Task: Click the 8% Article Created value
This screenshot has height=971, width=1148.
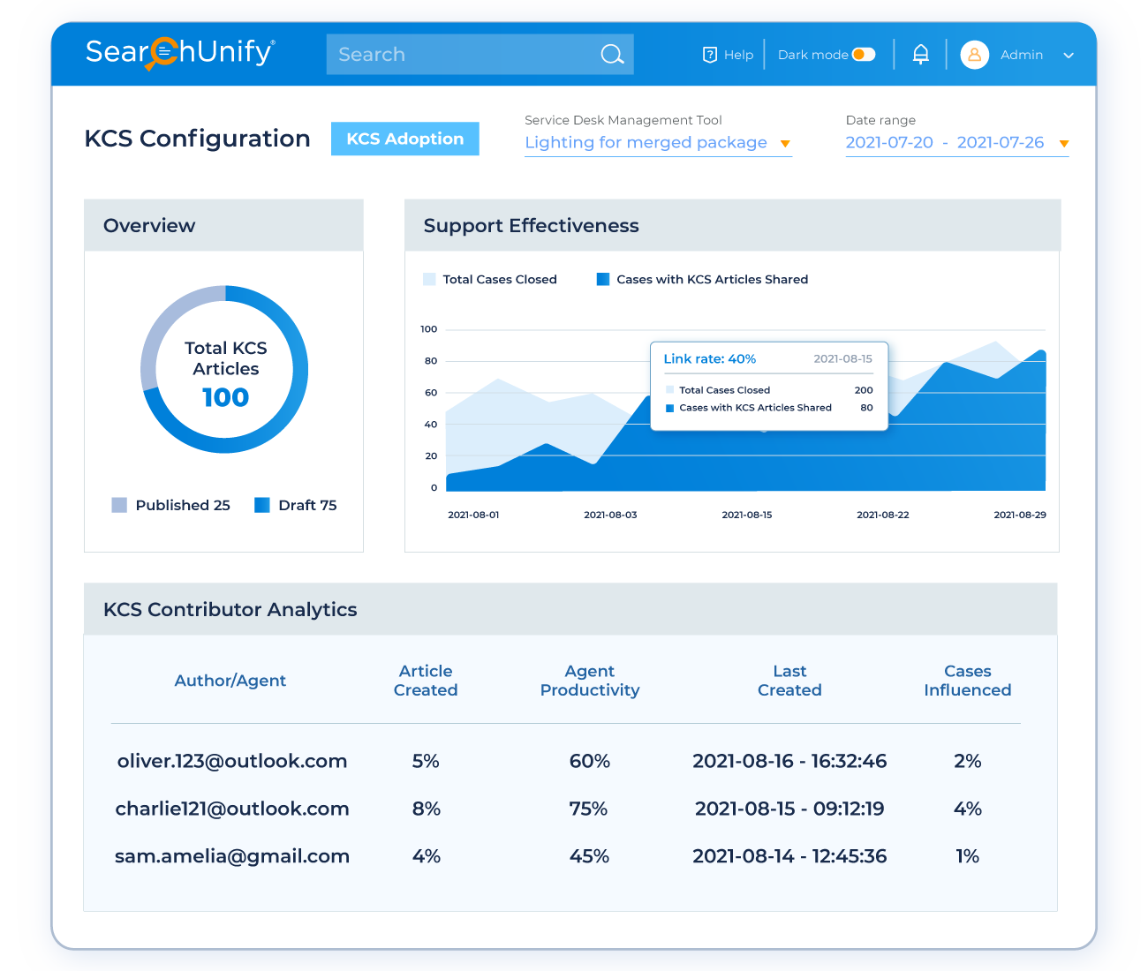Action: 427,809
